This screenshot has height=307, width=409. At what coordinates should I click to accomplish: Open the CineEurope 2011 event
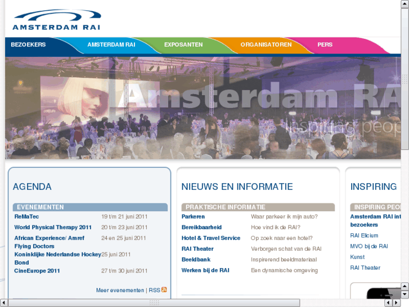(x=37, y=271)
